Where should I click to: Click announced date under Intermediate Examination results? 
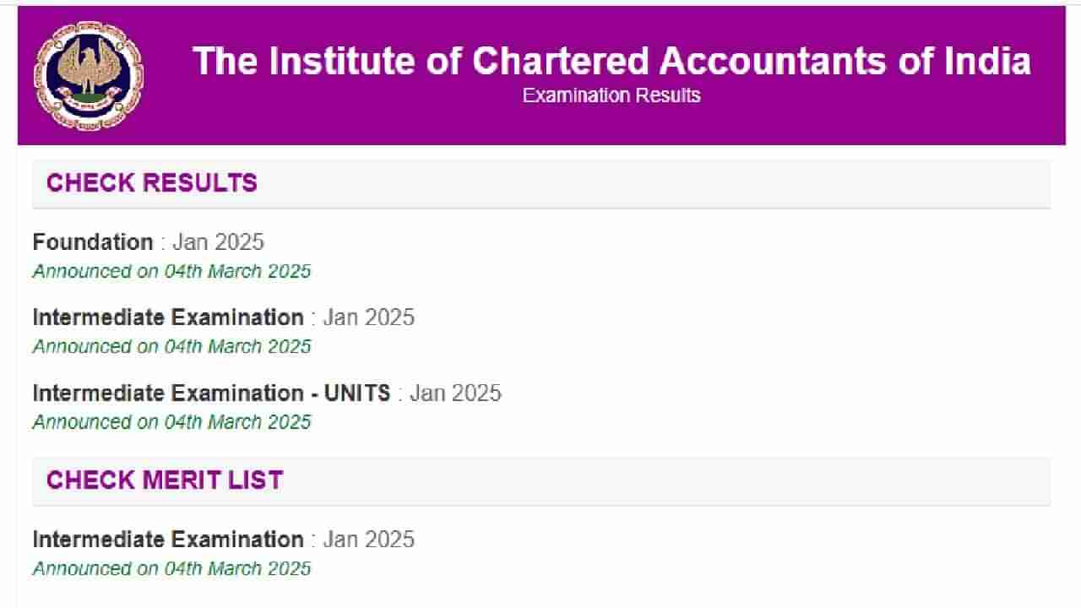(171, 346)
